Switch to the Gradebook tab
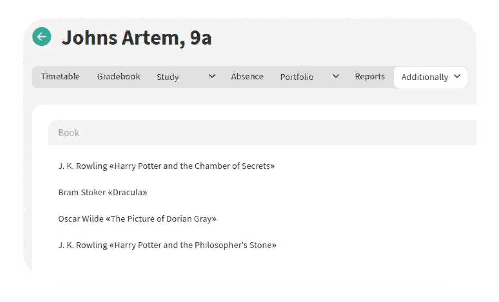Viewport: 499px width, 302px height. click(119, 77)
